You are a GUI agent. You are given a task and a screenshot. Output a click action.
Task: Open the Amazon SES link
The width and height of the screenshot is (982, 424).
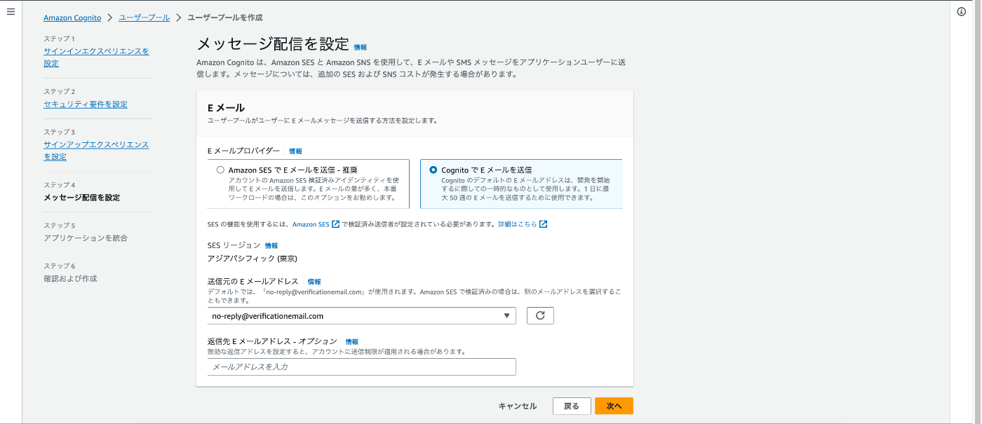pyautogui.click(x=311, y=224)
